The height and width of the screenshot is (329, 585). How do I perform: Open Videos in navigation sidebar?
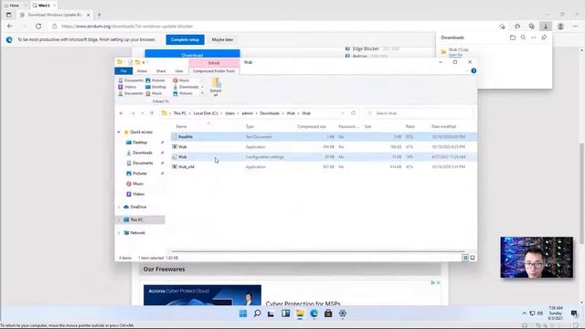138,194
